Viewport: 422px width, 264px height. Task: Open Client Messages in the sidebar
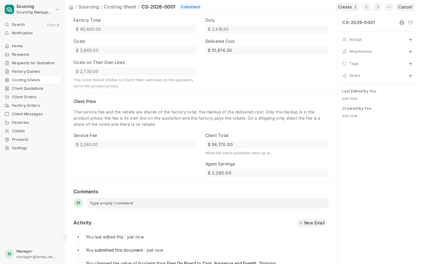(32, 114)
